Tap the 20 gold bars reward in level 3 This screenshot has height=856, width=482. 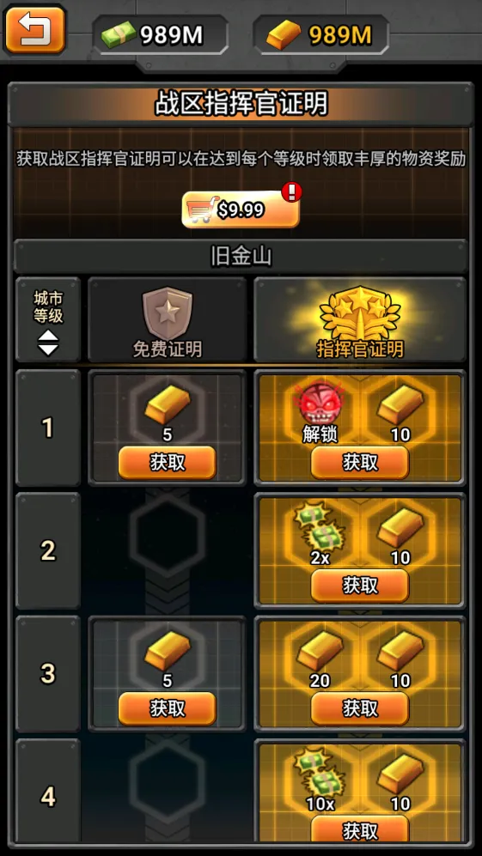319,654
